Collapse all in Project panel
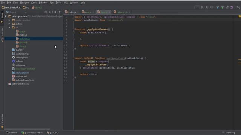 50,12
